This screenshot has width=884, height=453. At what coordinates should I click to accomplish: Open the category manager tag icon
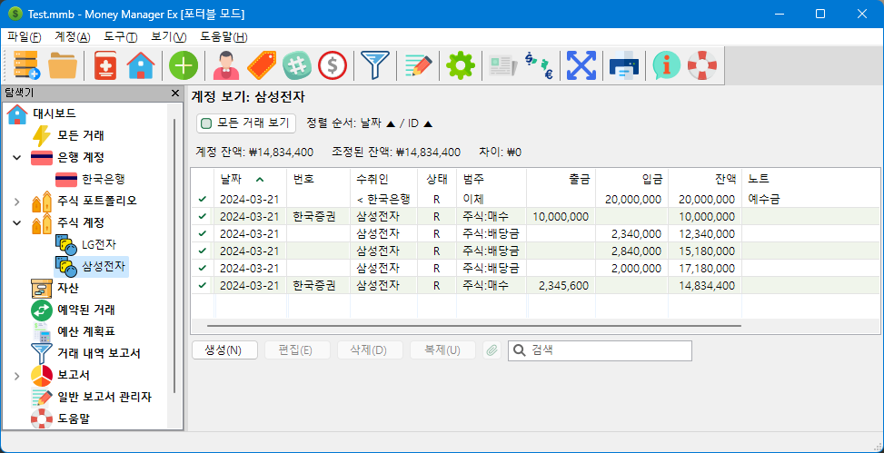click(x=263, y=65)
